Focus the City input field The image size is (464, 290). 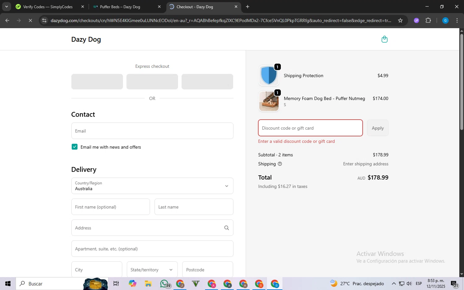point(97,269)
